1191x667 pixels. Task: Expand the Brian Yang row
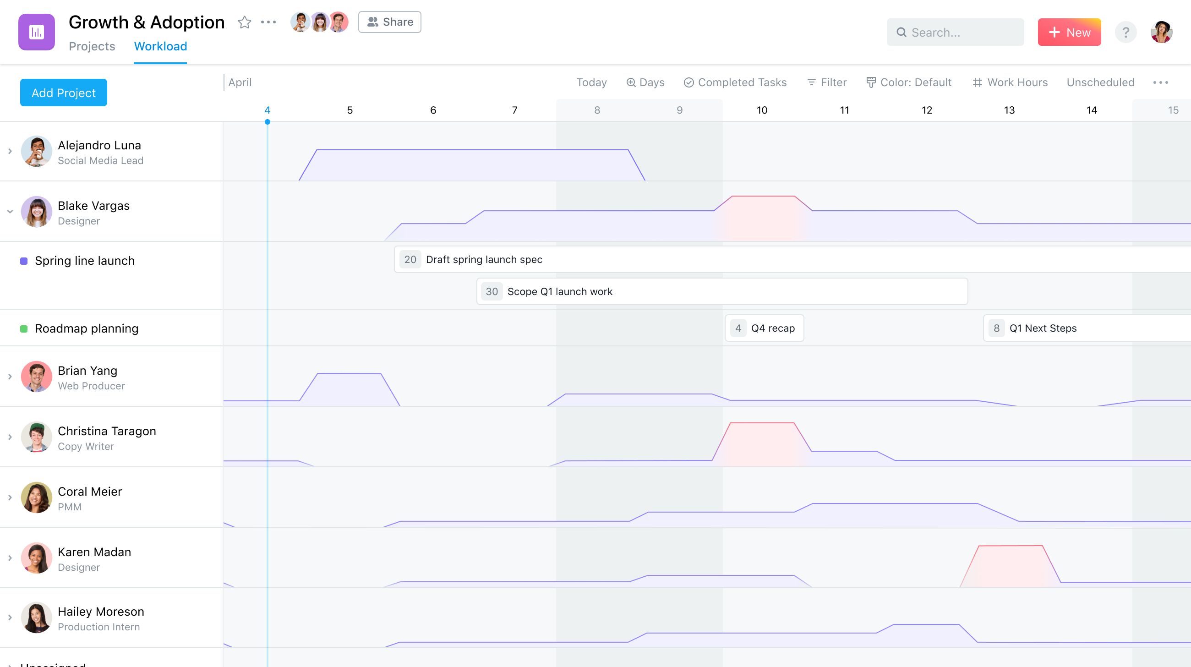pos(9,377)
